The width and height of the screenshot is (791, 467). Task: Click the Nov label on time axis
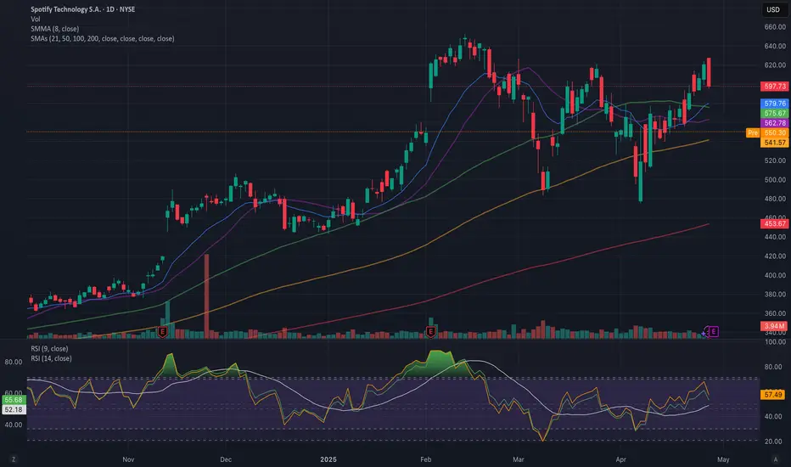tap(128, 459)
